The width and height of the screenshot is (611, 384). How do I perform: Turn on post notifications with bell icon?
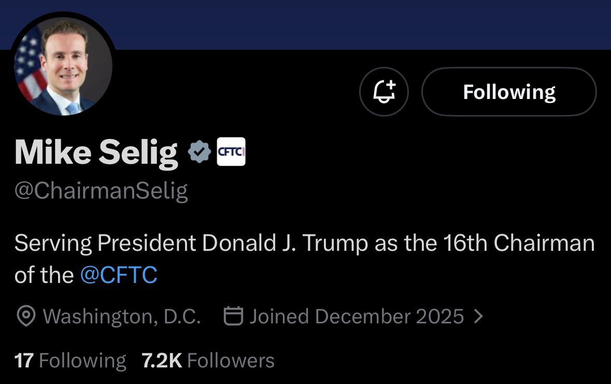coord(383,92)
